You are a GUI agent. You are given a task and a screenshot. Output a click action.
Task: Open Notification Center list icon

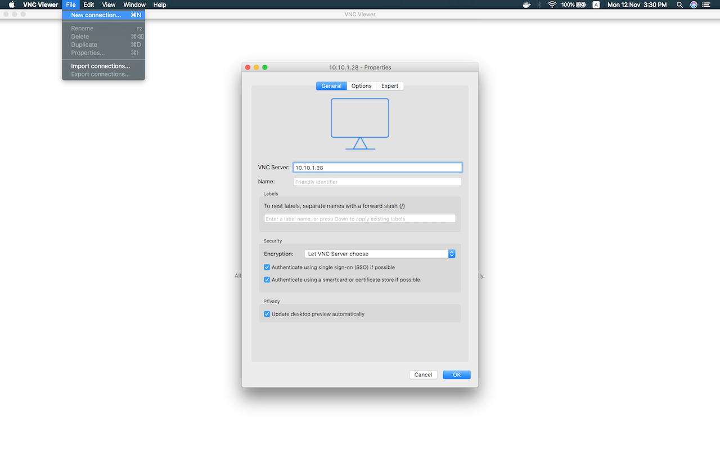point(706,4)
